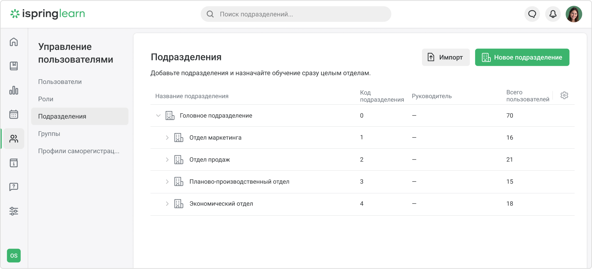
Task: Click the Импорт button
Action: [446, 57]
